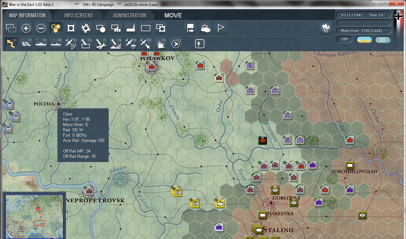Image resolution: width=406 pixels, height=239 pixels.
Task: Activate the F9 air transport parachute icon
Action: [x=131, y=44]
